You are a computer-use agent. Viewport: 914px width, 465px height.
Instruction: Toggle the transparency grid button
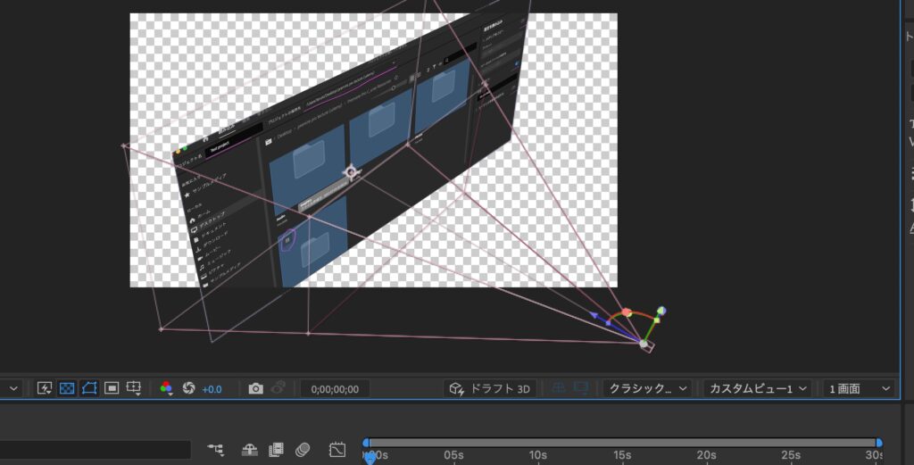coord(67,388)
